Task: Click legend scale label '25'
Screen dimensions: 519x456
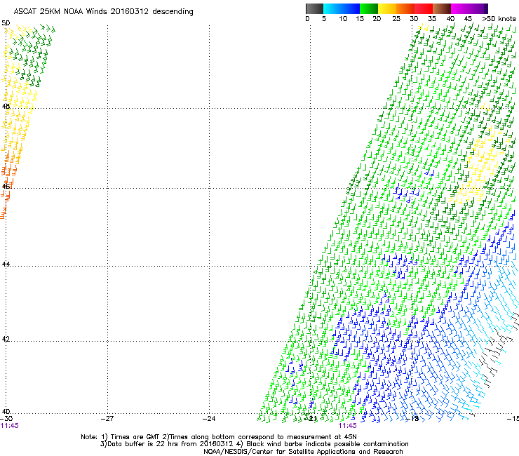Action: [x=396, y=19]
